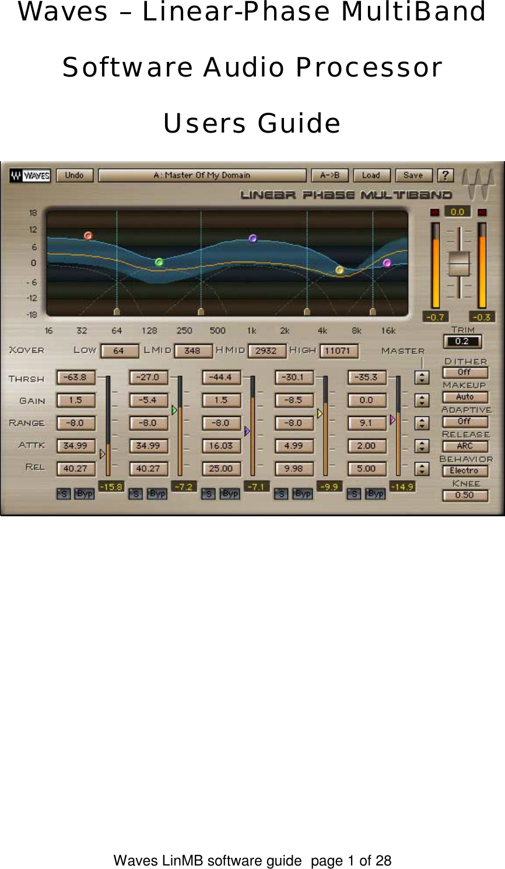Click blue threshold arrow on band three

click(247, 431)
